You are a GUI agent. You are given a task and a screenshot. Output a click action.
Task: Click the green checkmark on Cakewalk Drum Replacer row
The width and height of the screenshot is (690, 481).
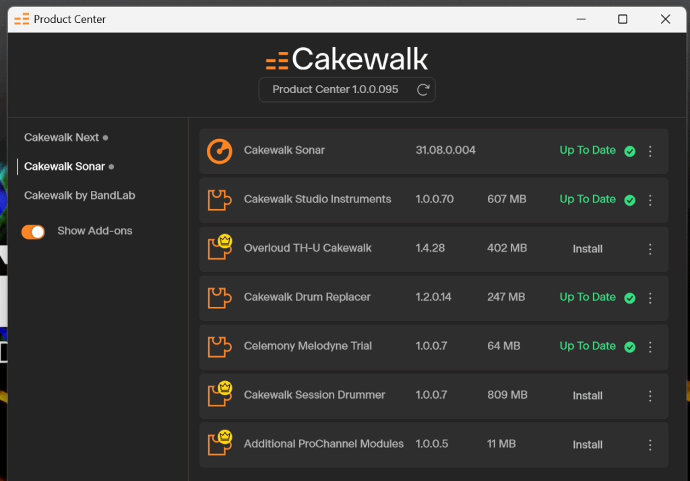click(x=630, y=298)
